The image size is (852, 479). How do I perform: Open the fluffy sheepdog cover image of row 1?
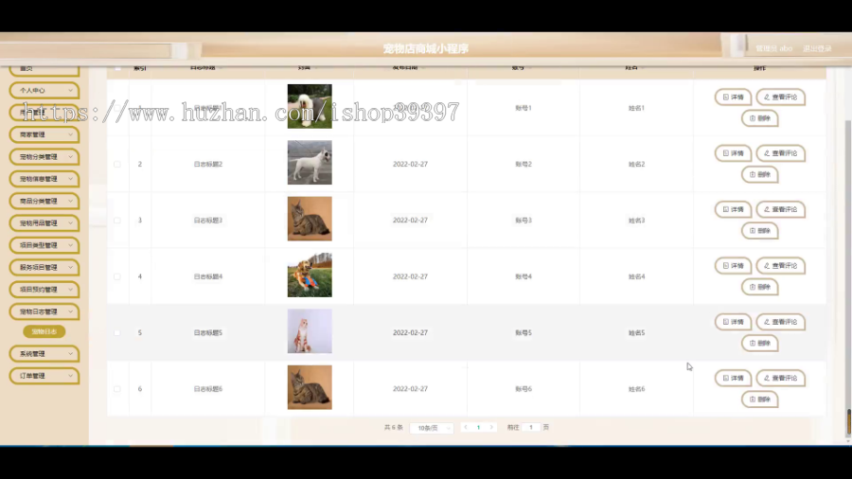point(310,106)
